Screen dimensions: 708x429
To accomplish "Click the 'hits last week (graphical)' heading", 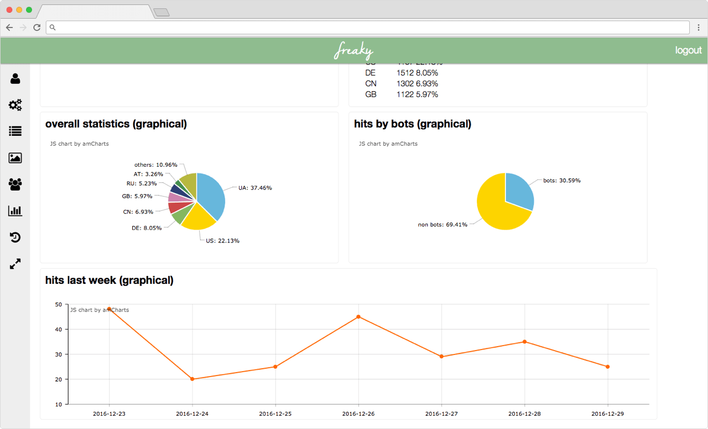I will (110, 280).
